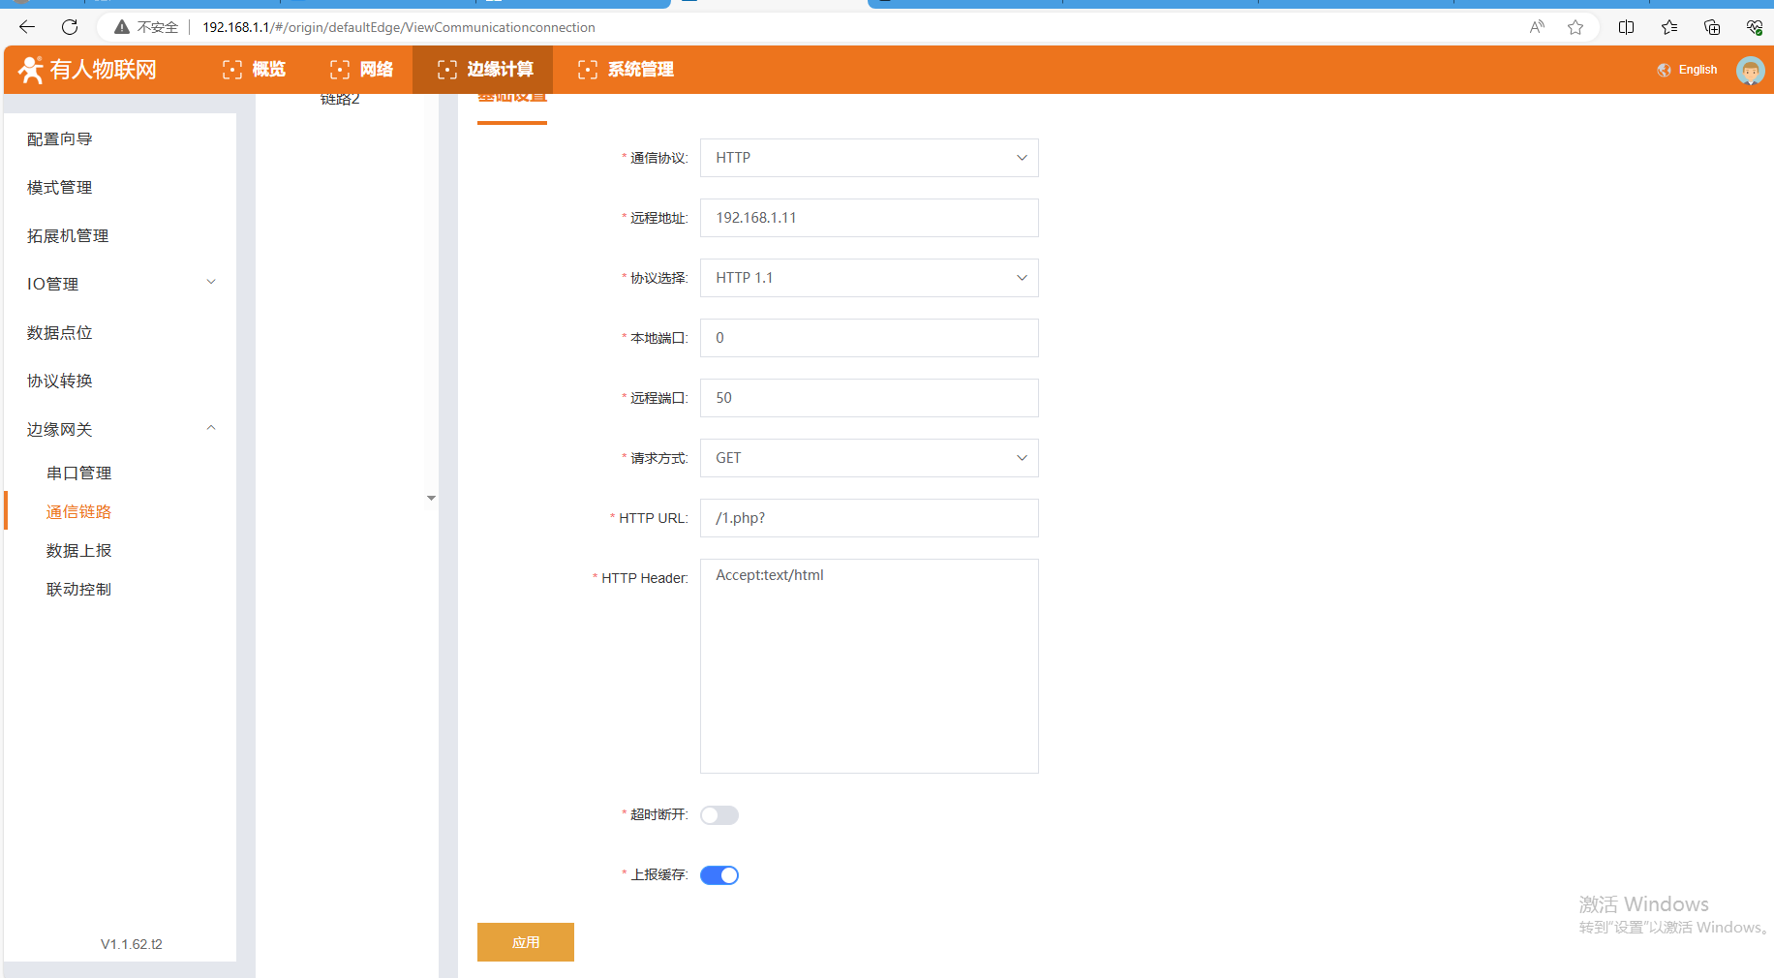This screenshot has height=978, width=1774.
Task: Click the browser back arrow icon
Action: 27,27
